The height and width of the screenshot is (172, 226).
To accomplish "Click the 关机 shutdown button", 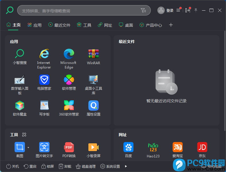I will pyautogui.click(x=13, y=166).
